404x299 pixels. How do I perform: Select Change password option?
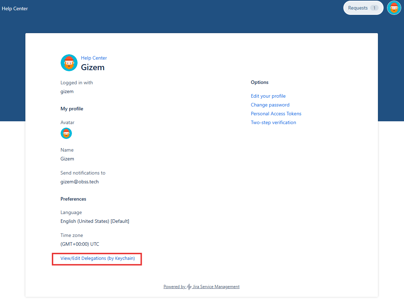(270, 105)
